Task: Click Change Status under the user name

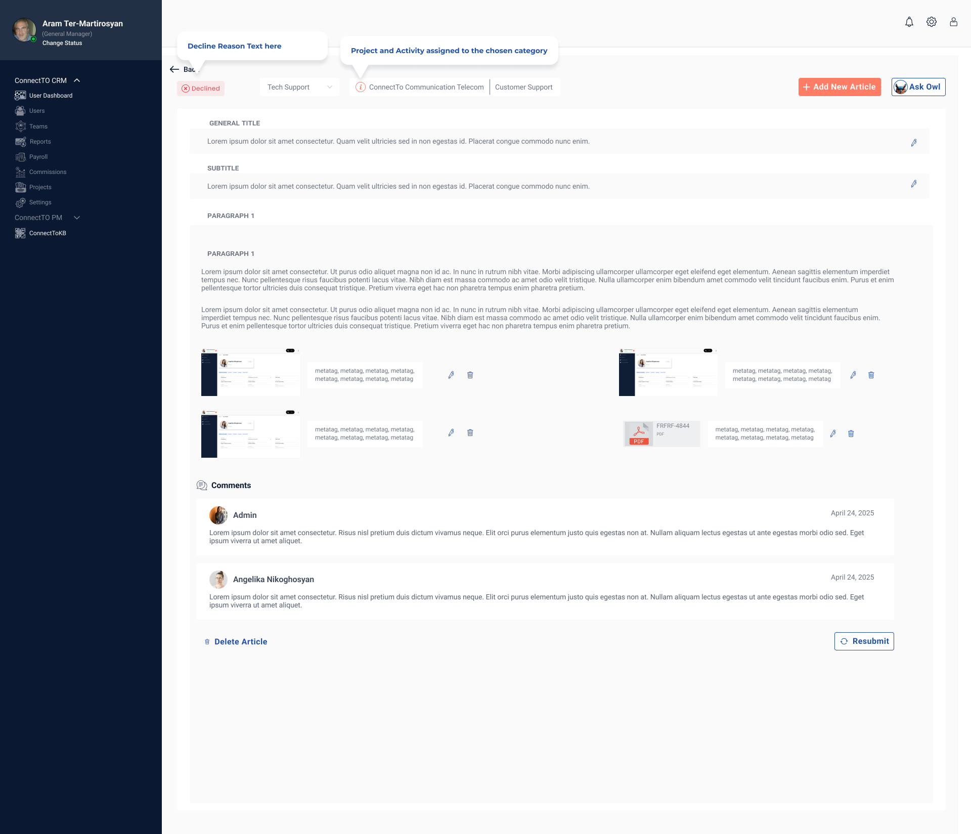Action: [62, 43]
